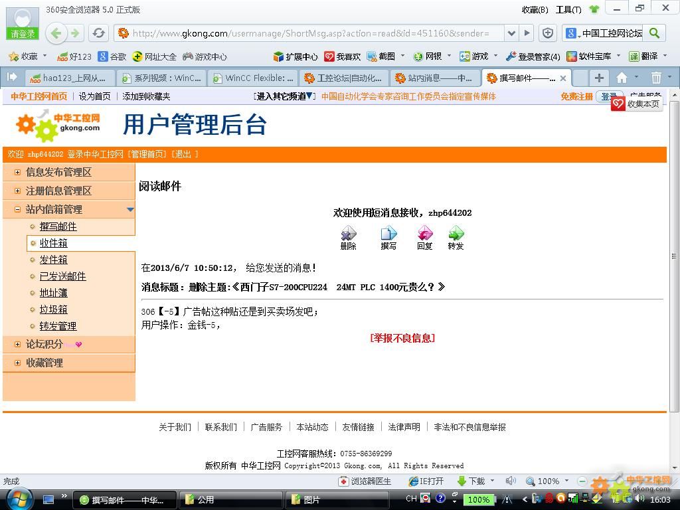This screenshot has width=680, height=510.
Task: Open the 转发管理 link
Action: point(58,326)
